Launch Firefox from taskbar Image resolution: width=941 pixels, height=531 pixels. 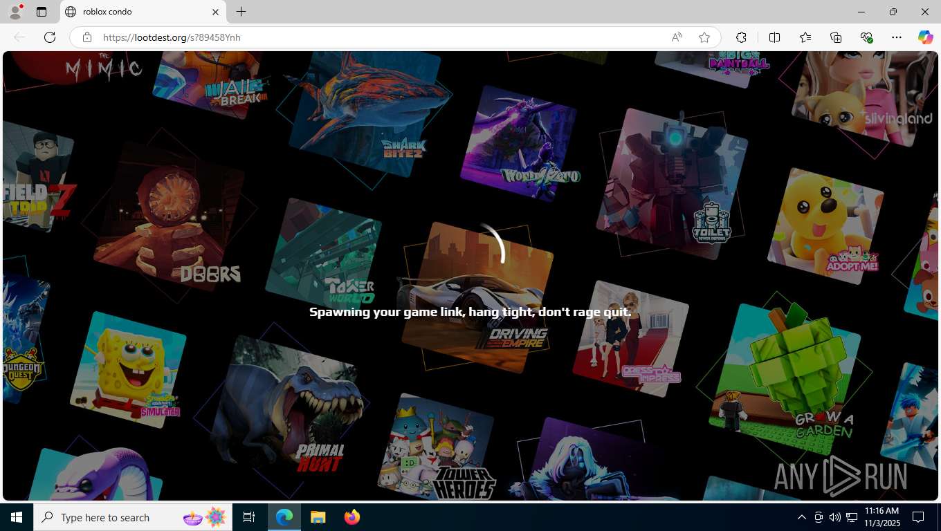click(x=351, y=517)
